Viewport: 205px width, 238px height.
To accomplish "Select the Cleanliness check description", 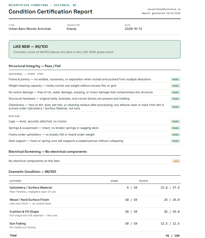I will 86,106.
